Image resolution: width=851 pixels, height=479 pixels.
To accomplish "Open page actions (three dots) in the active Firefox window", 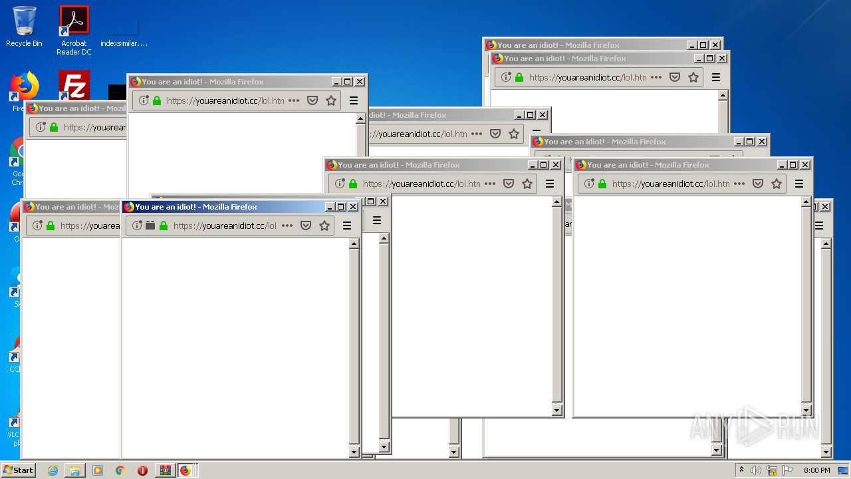I will click(x=287, y=226).
